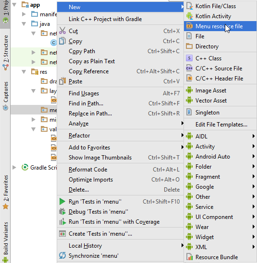Viewport: 257px width, 263px height.
Task: Click the UI Component android icon
Action: [189, 217]
